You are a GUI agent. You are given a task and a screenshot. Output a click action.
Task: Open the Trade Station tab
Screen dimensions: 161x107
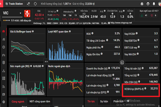(14, 4)
